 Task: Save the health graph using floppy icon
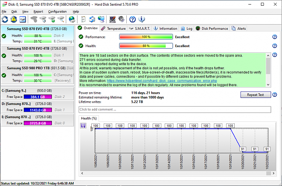pyautogui.click(x=83, y=125)
